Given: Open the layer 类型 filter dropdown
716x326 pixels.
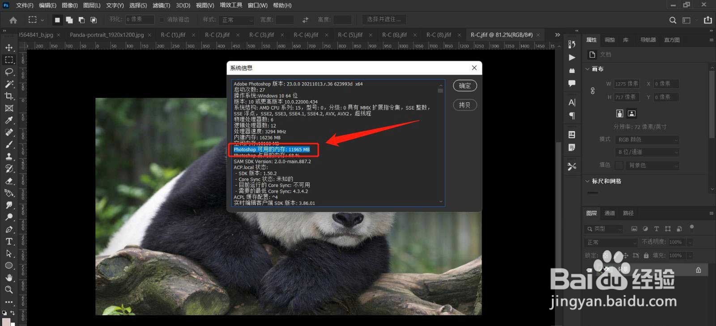Looking at the screenshot, I should 604,229.
